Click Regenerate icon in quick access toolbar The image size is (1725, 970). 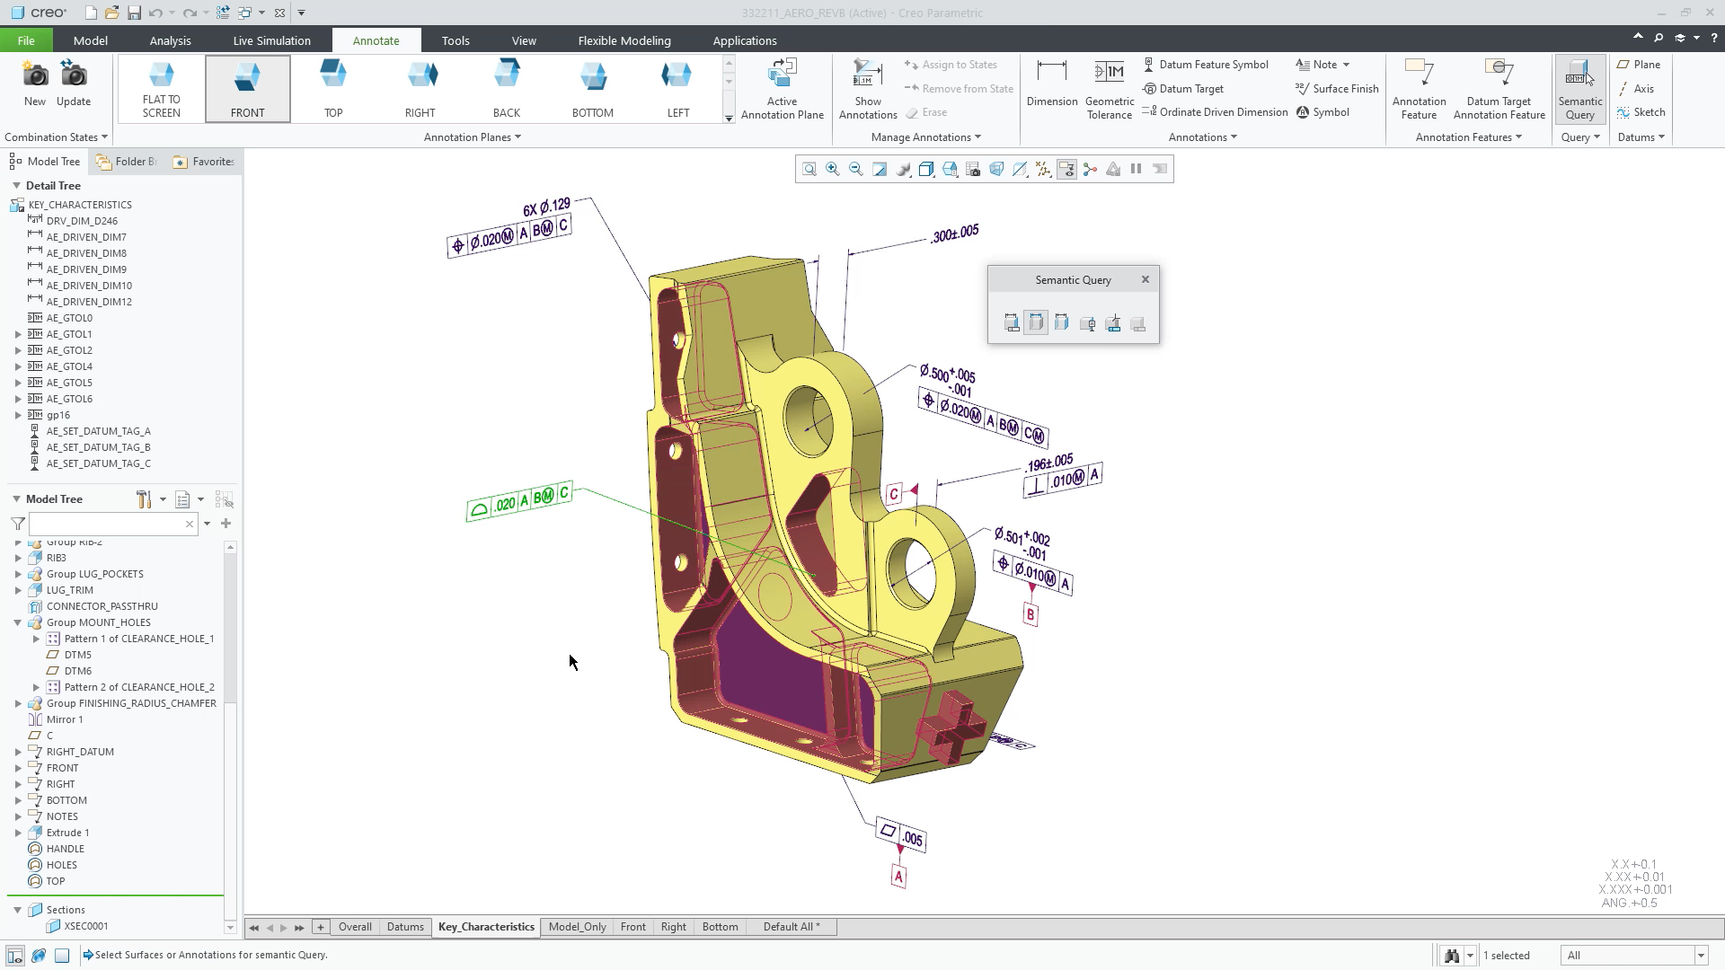tap(223, 13)
